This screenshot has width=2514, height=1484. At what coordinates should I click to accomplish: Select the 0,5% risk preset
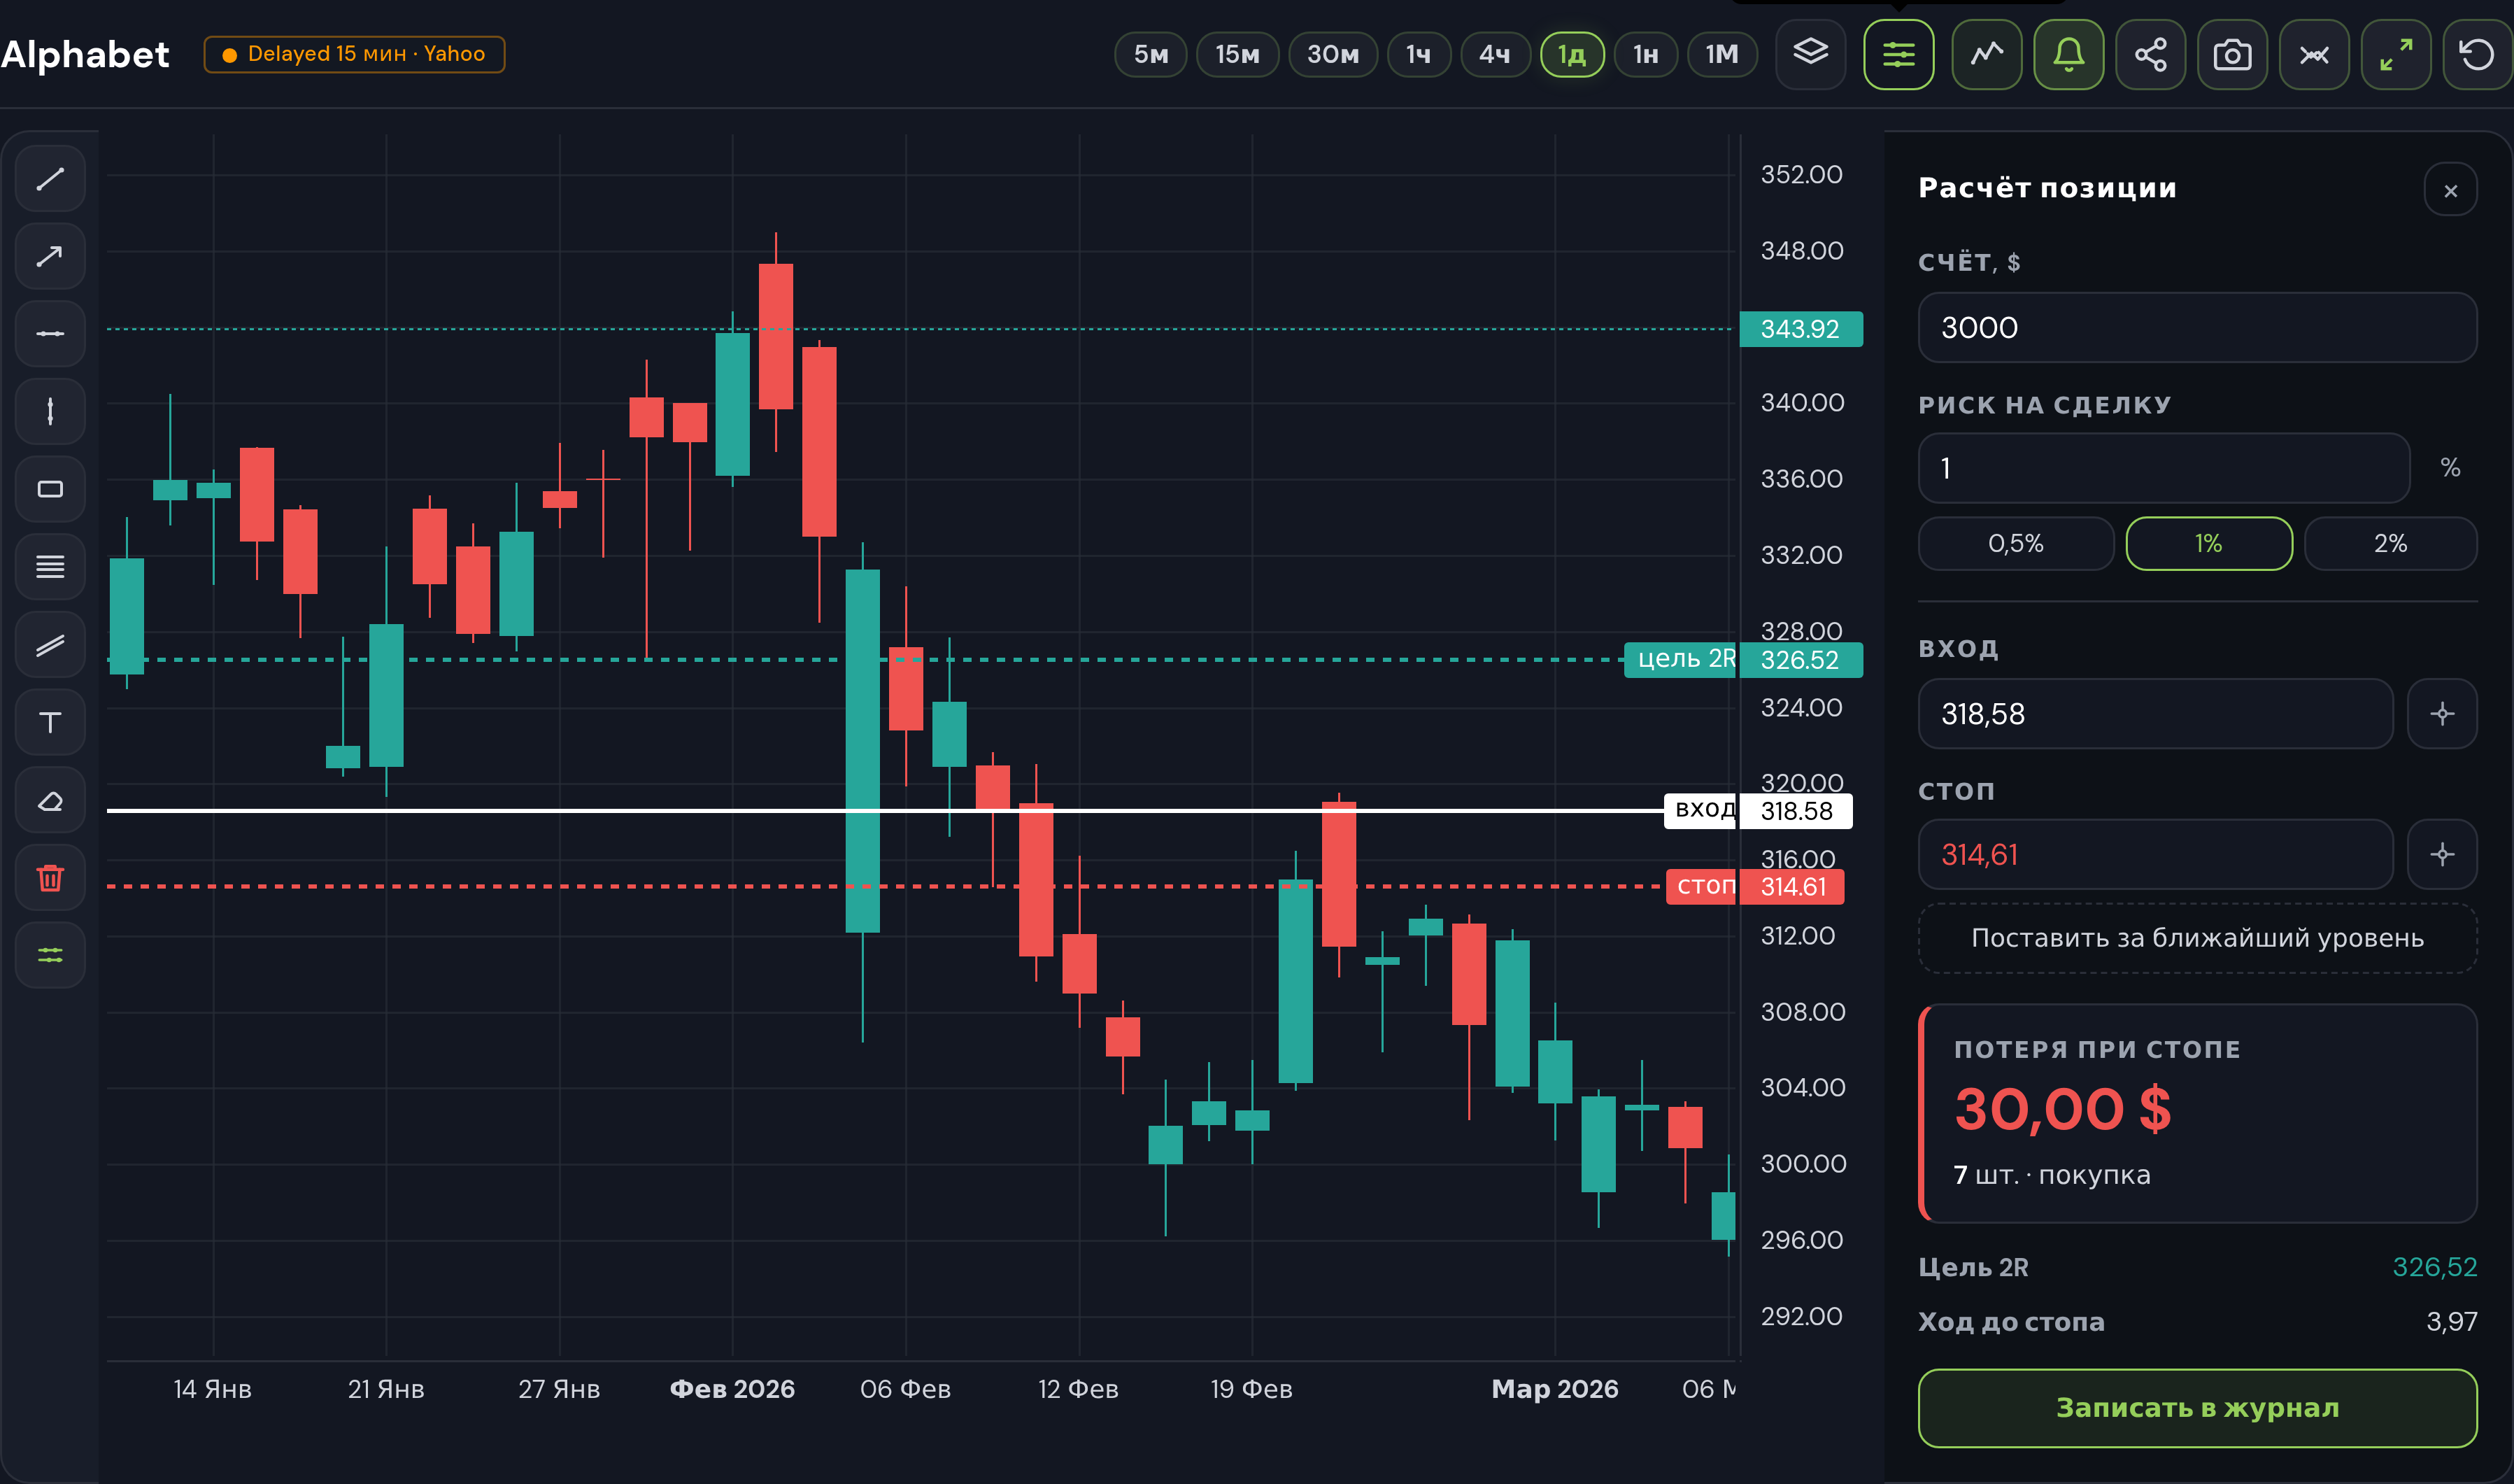(2015, 544)
